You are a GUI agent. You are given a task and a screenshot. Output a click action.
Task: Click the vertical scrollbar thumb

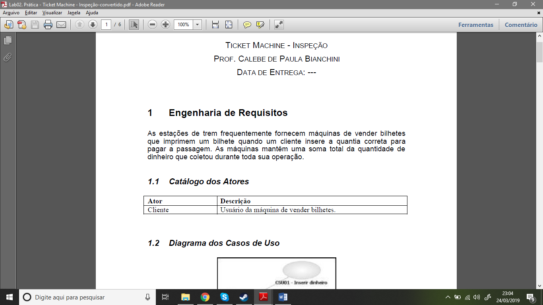coord(539,51)
